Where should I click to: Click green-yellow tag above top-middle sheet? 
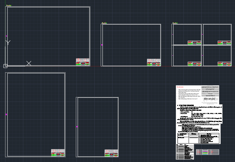(x=104, y=23)
